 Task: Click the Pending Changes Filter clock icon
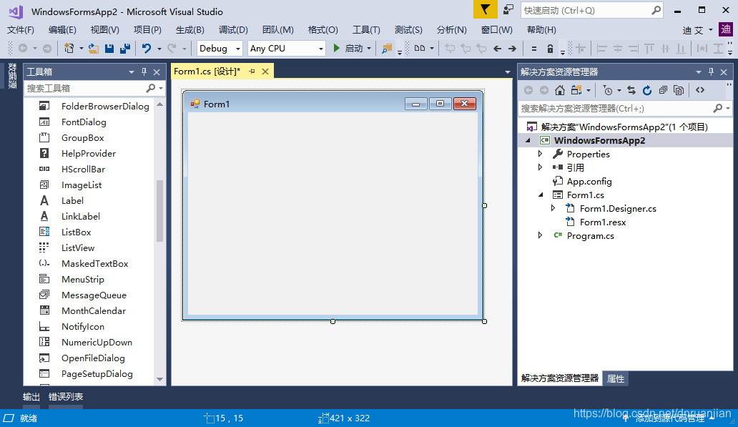click(608, 90)
